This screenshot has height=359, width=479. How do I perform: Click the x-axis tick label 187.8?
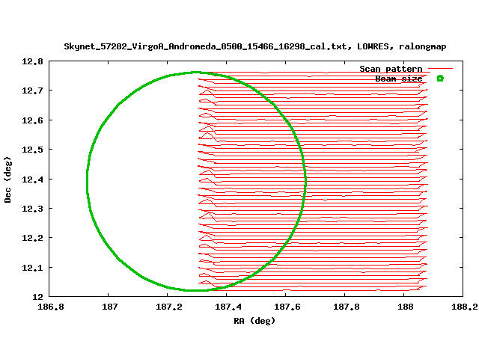pos(346,307)
